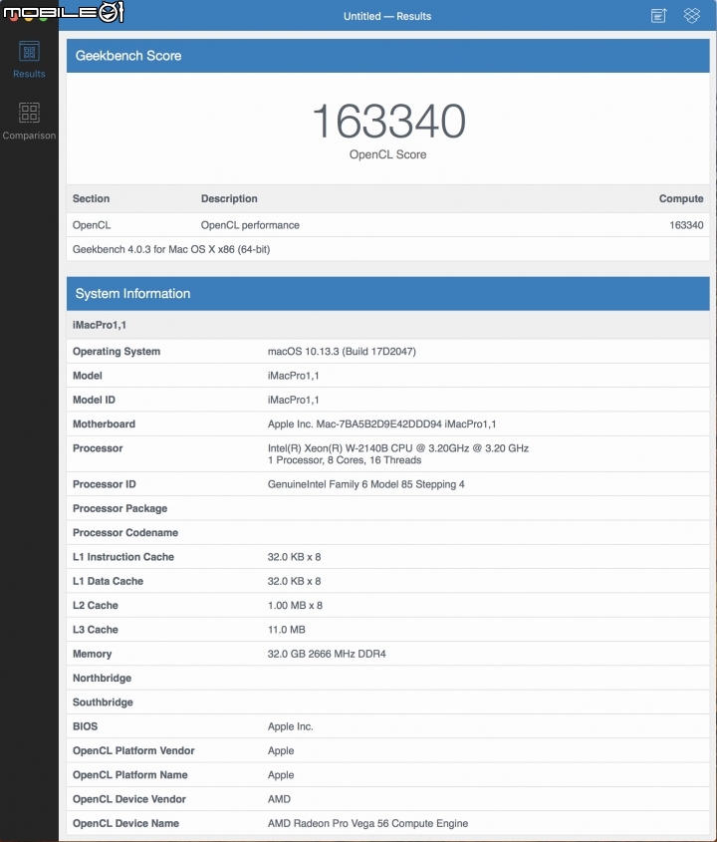This screenshot has height=842, width=717.
Task: Select the Motherboard value Apple Inc. Mac-7BA5B2D9E42DDD94
Action: pyautogui.click(x=381, y=423)
